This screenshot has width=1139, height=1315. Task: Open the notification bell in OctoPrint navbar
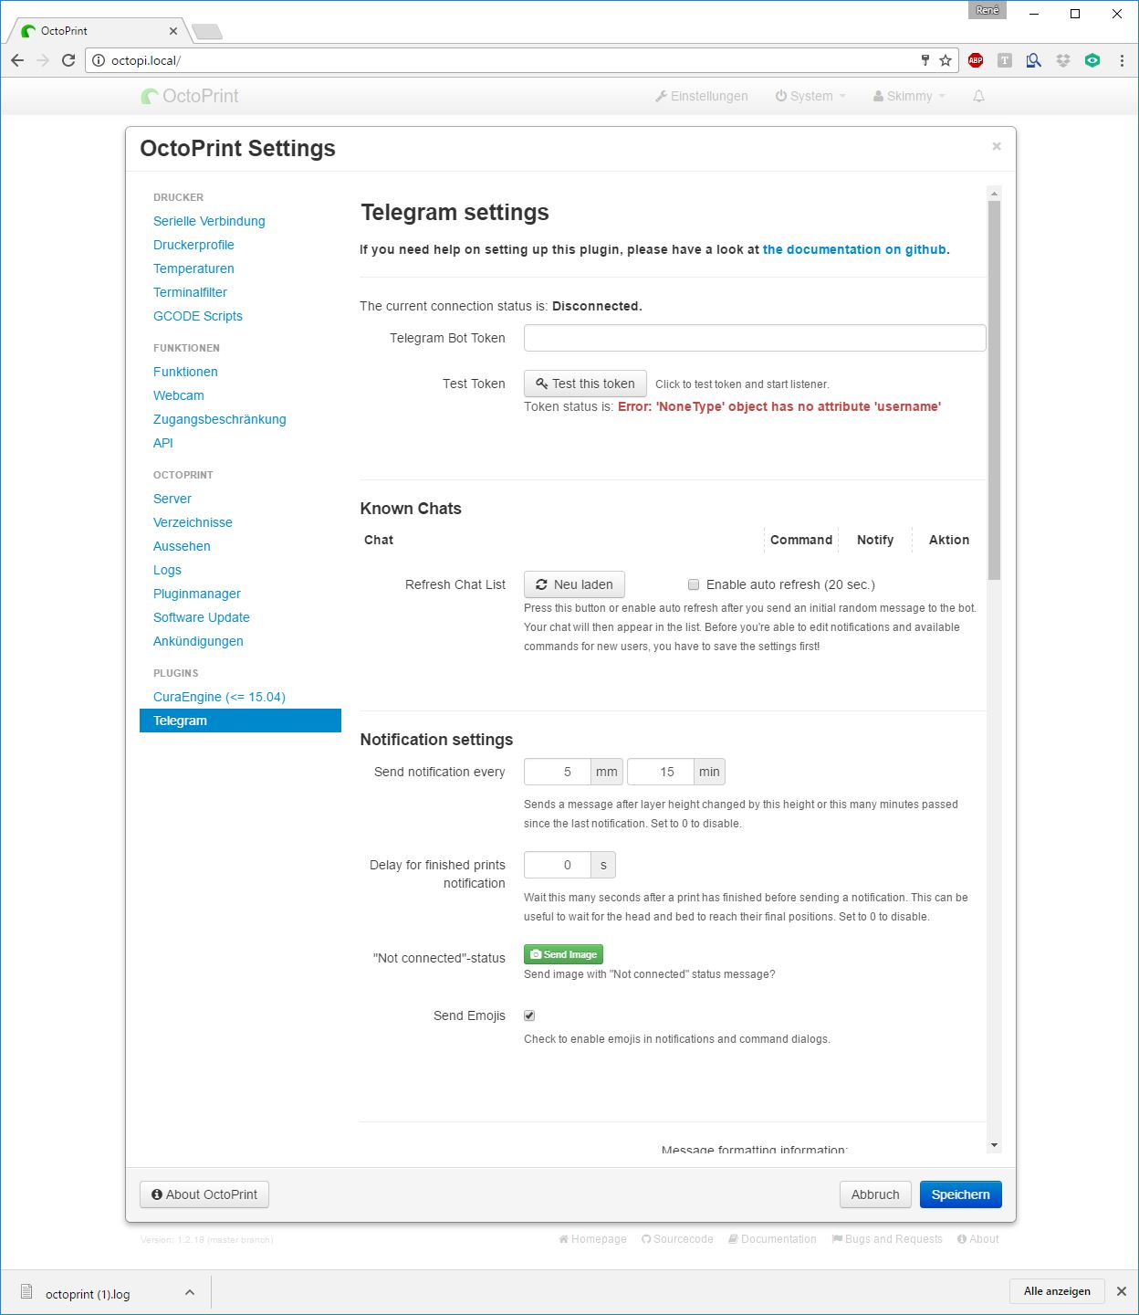[x=978, y=96]
